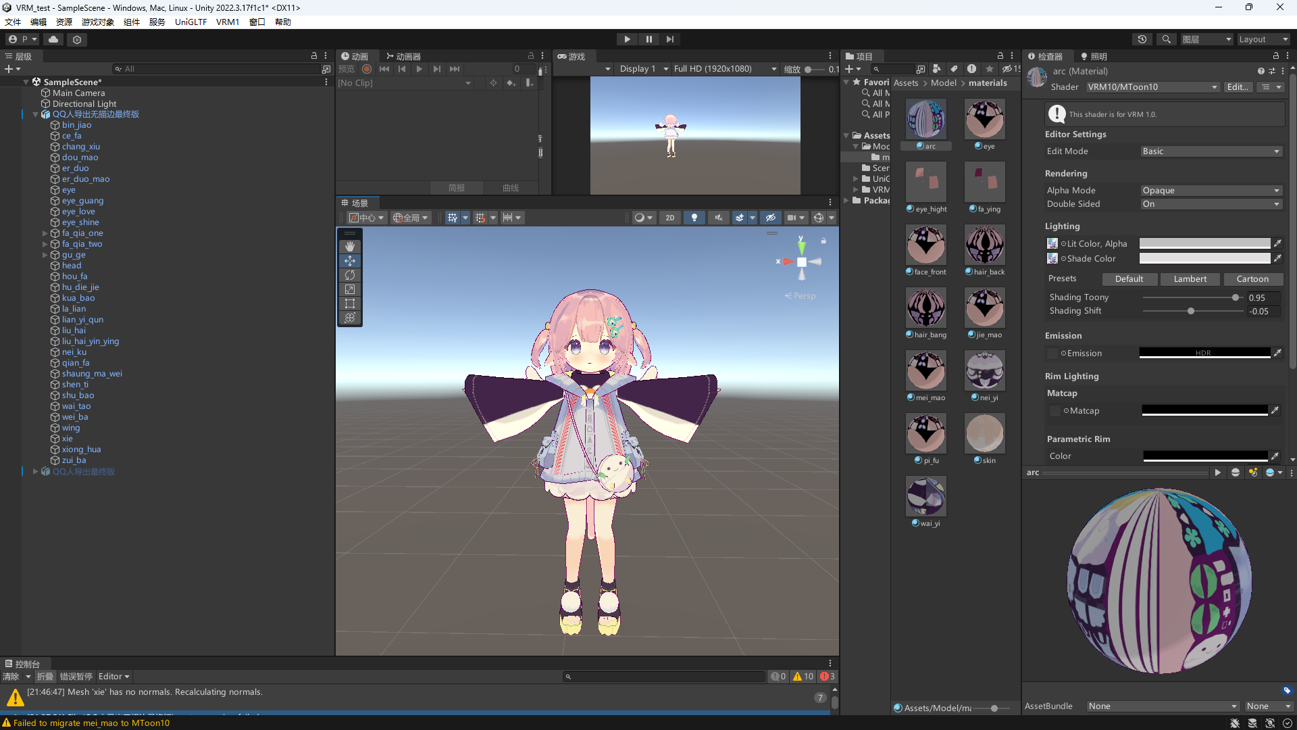Expand the fa_qia_one hierarchy item
Image resolution: width=1297 pixels, height=730 pixels.
[x=45, y=233]
